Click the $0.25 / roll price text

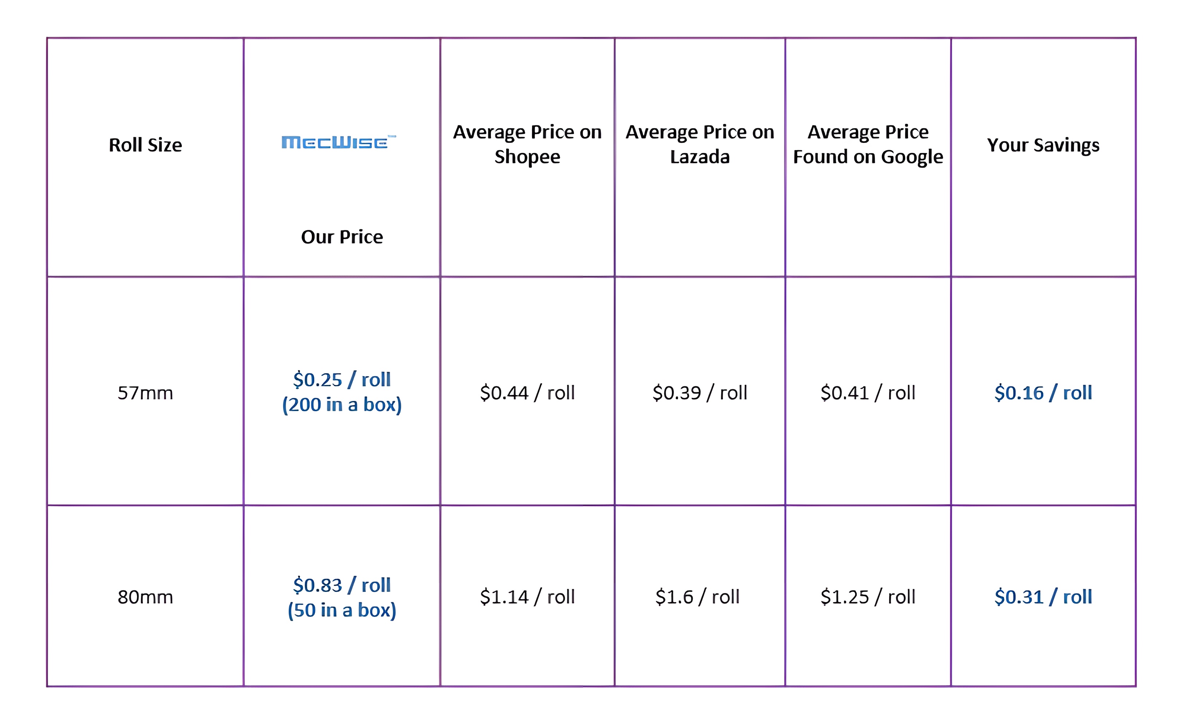click(x=342, y=380)
